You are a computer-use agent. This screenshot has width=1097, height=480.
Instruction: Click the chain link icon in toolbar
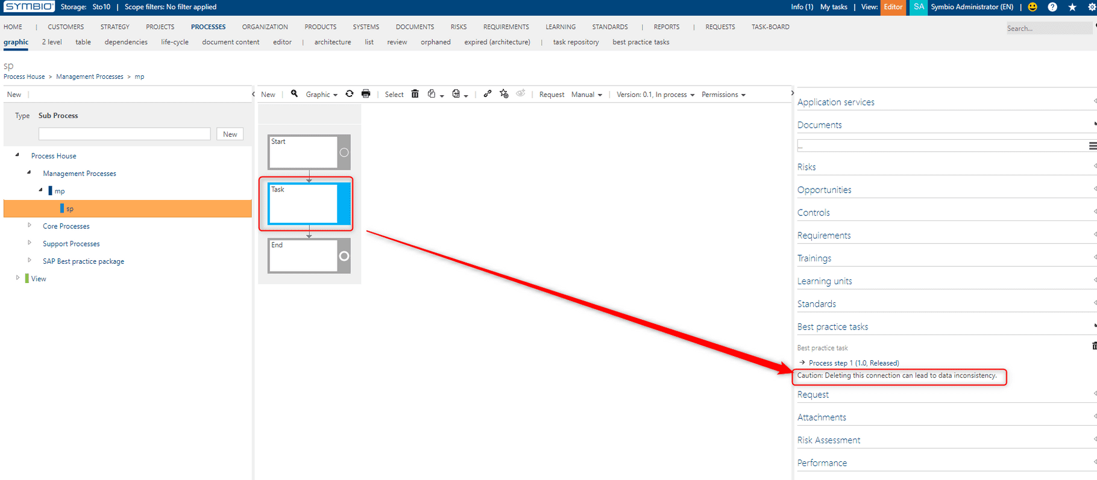[x=488, y=94]
